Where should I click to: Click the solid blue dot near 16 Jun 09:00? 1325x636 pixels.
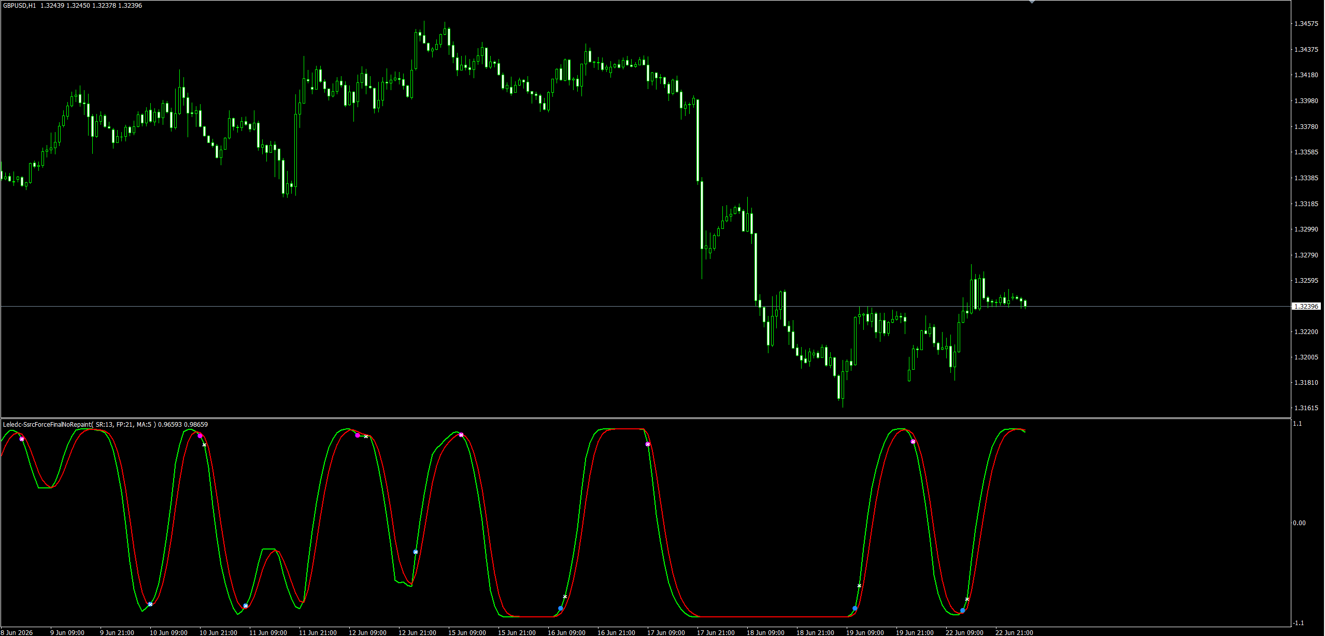pos(561,609)
